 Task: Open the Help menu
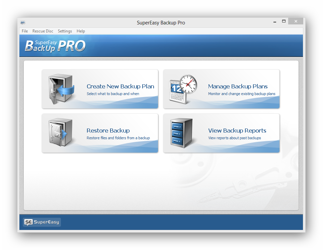[81, 31]
